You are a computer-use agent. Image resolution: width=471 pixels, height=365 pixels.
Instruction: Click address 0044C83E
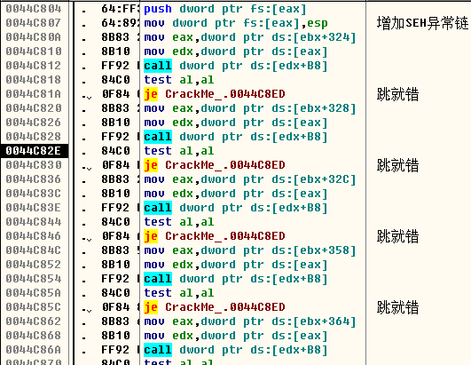[34, 208]
